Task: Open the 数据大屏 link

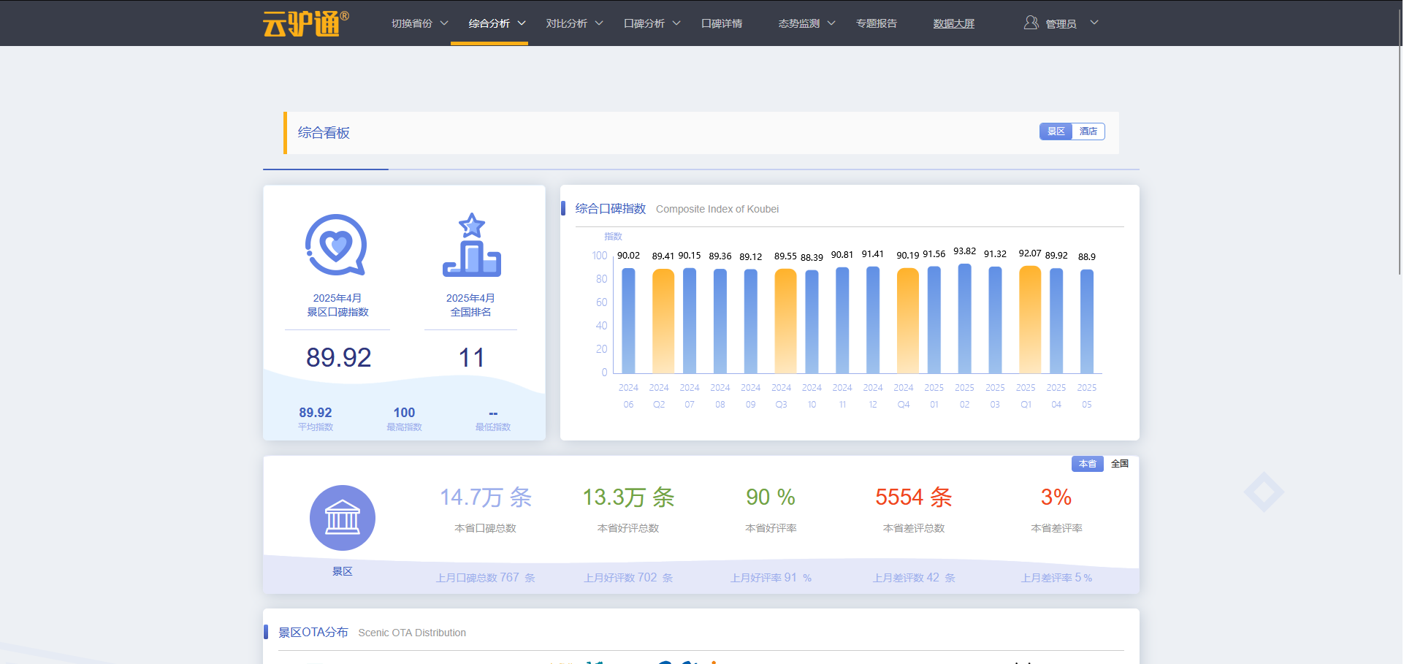Action: click(954, 23)
